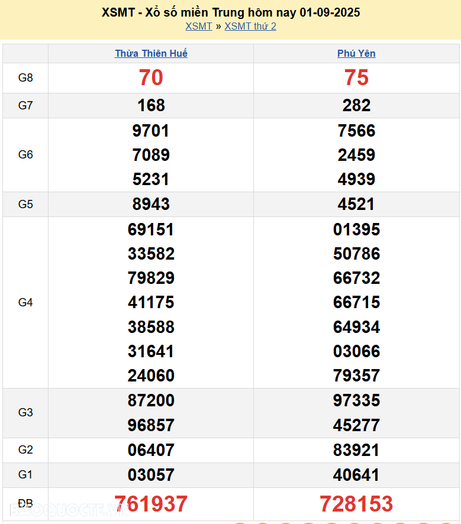Open Phú Yên province link
The image size is (461, 524).
[356, 53]
